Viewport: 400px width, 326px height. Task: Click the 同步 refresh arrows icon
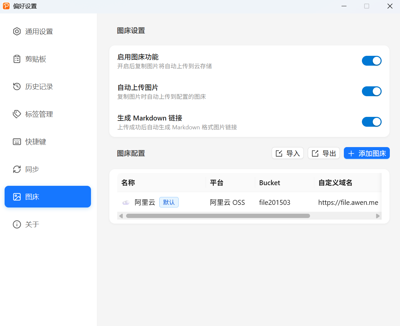17,169
